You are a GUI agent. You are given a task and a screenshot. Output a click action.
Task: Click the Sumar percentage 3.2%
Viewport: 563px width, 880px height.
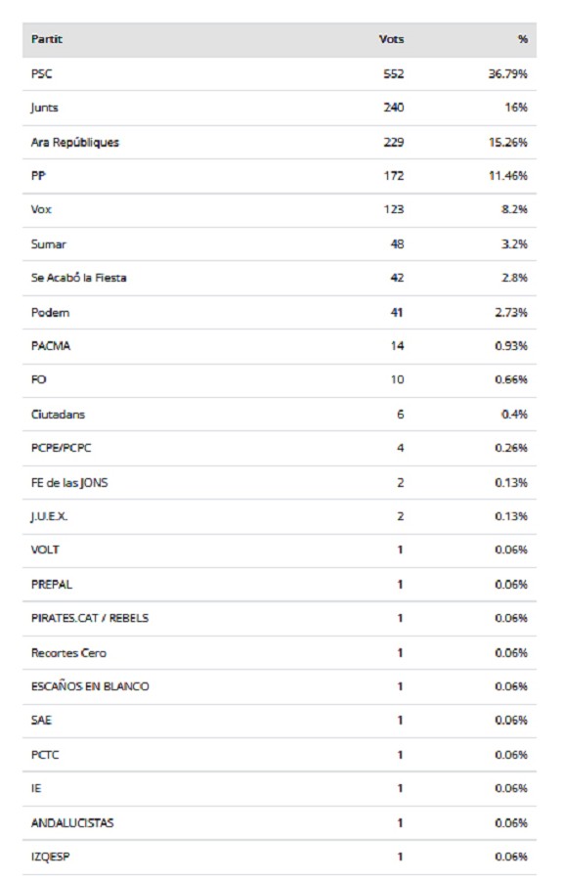pos(514,244)
